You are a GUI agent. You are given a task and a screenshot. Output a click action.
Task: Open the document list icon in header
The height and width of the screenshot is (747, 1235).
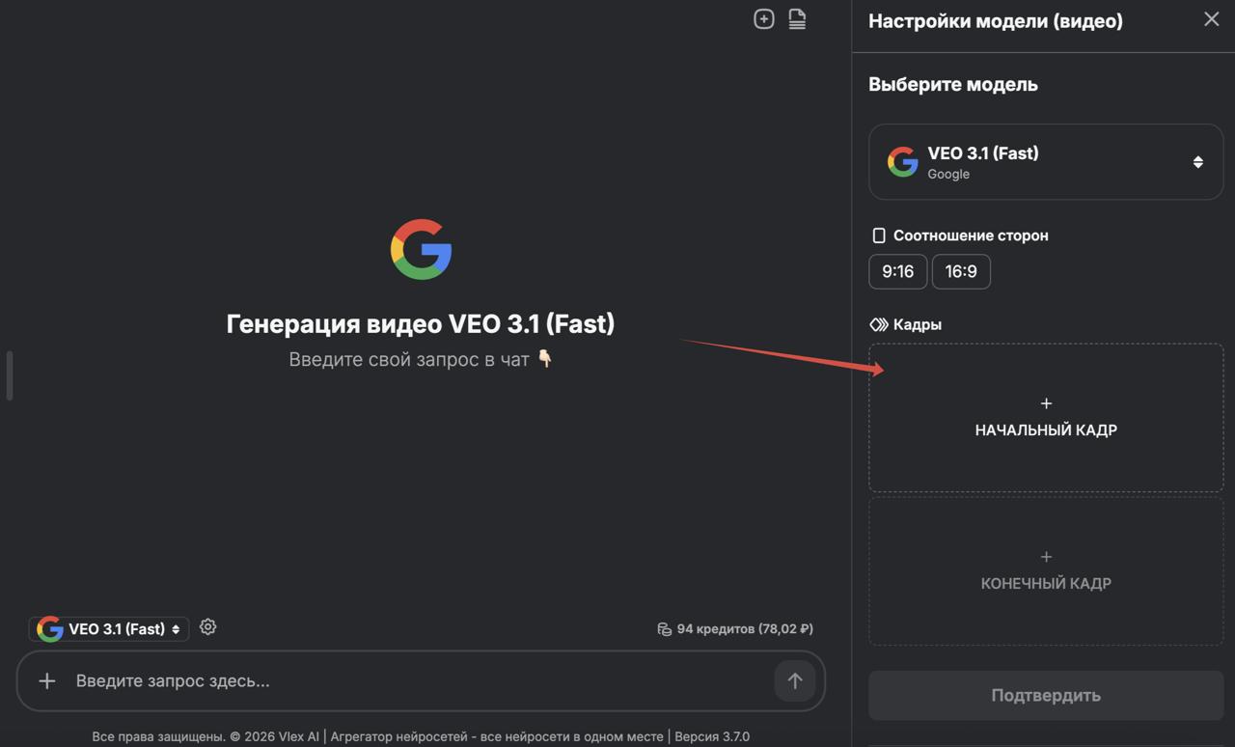point(797,19)
